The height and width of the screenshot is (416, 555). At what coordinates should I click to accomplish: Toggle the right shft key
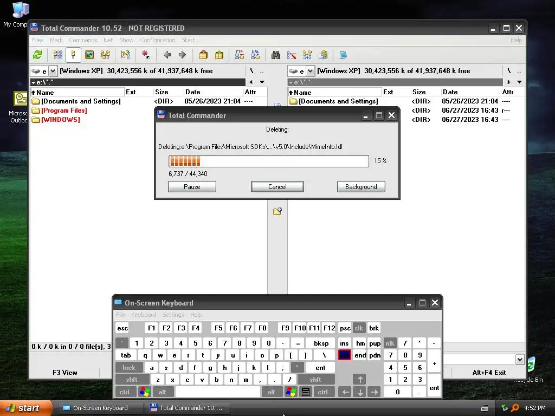[x=315, y=380]
